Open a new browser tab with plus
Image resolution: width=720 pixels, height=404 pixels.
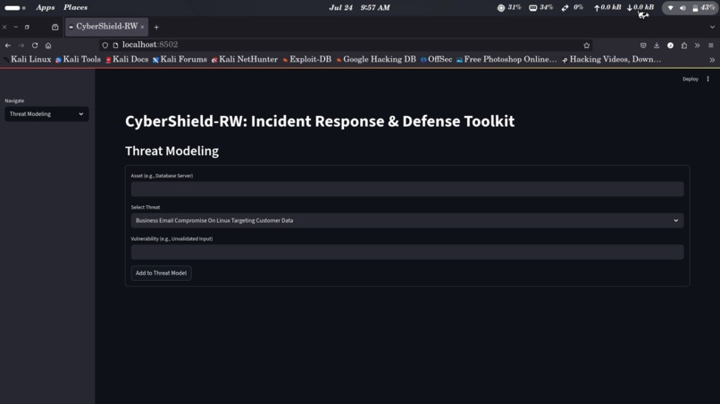tap(156, 27)
